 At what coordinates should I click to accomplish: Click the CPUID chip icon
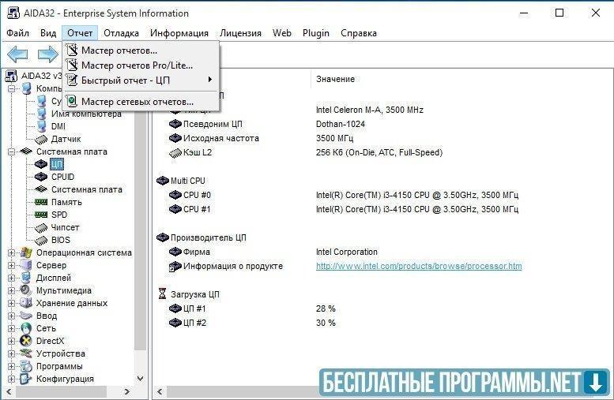tap(41, 177)
